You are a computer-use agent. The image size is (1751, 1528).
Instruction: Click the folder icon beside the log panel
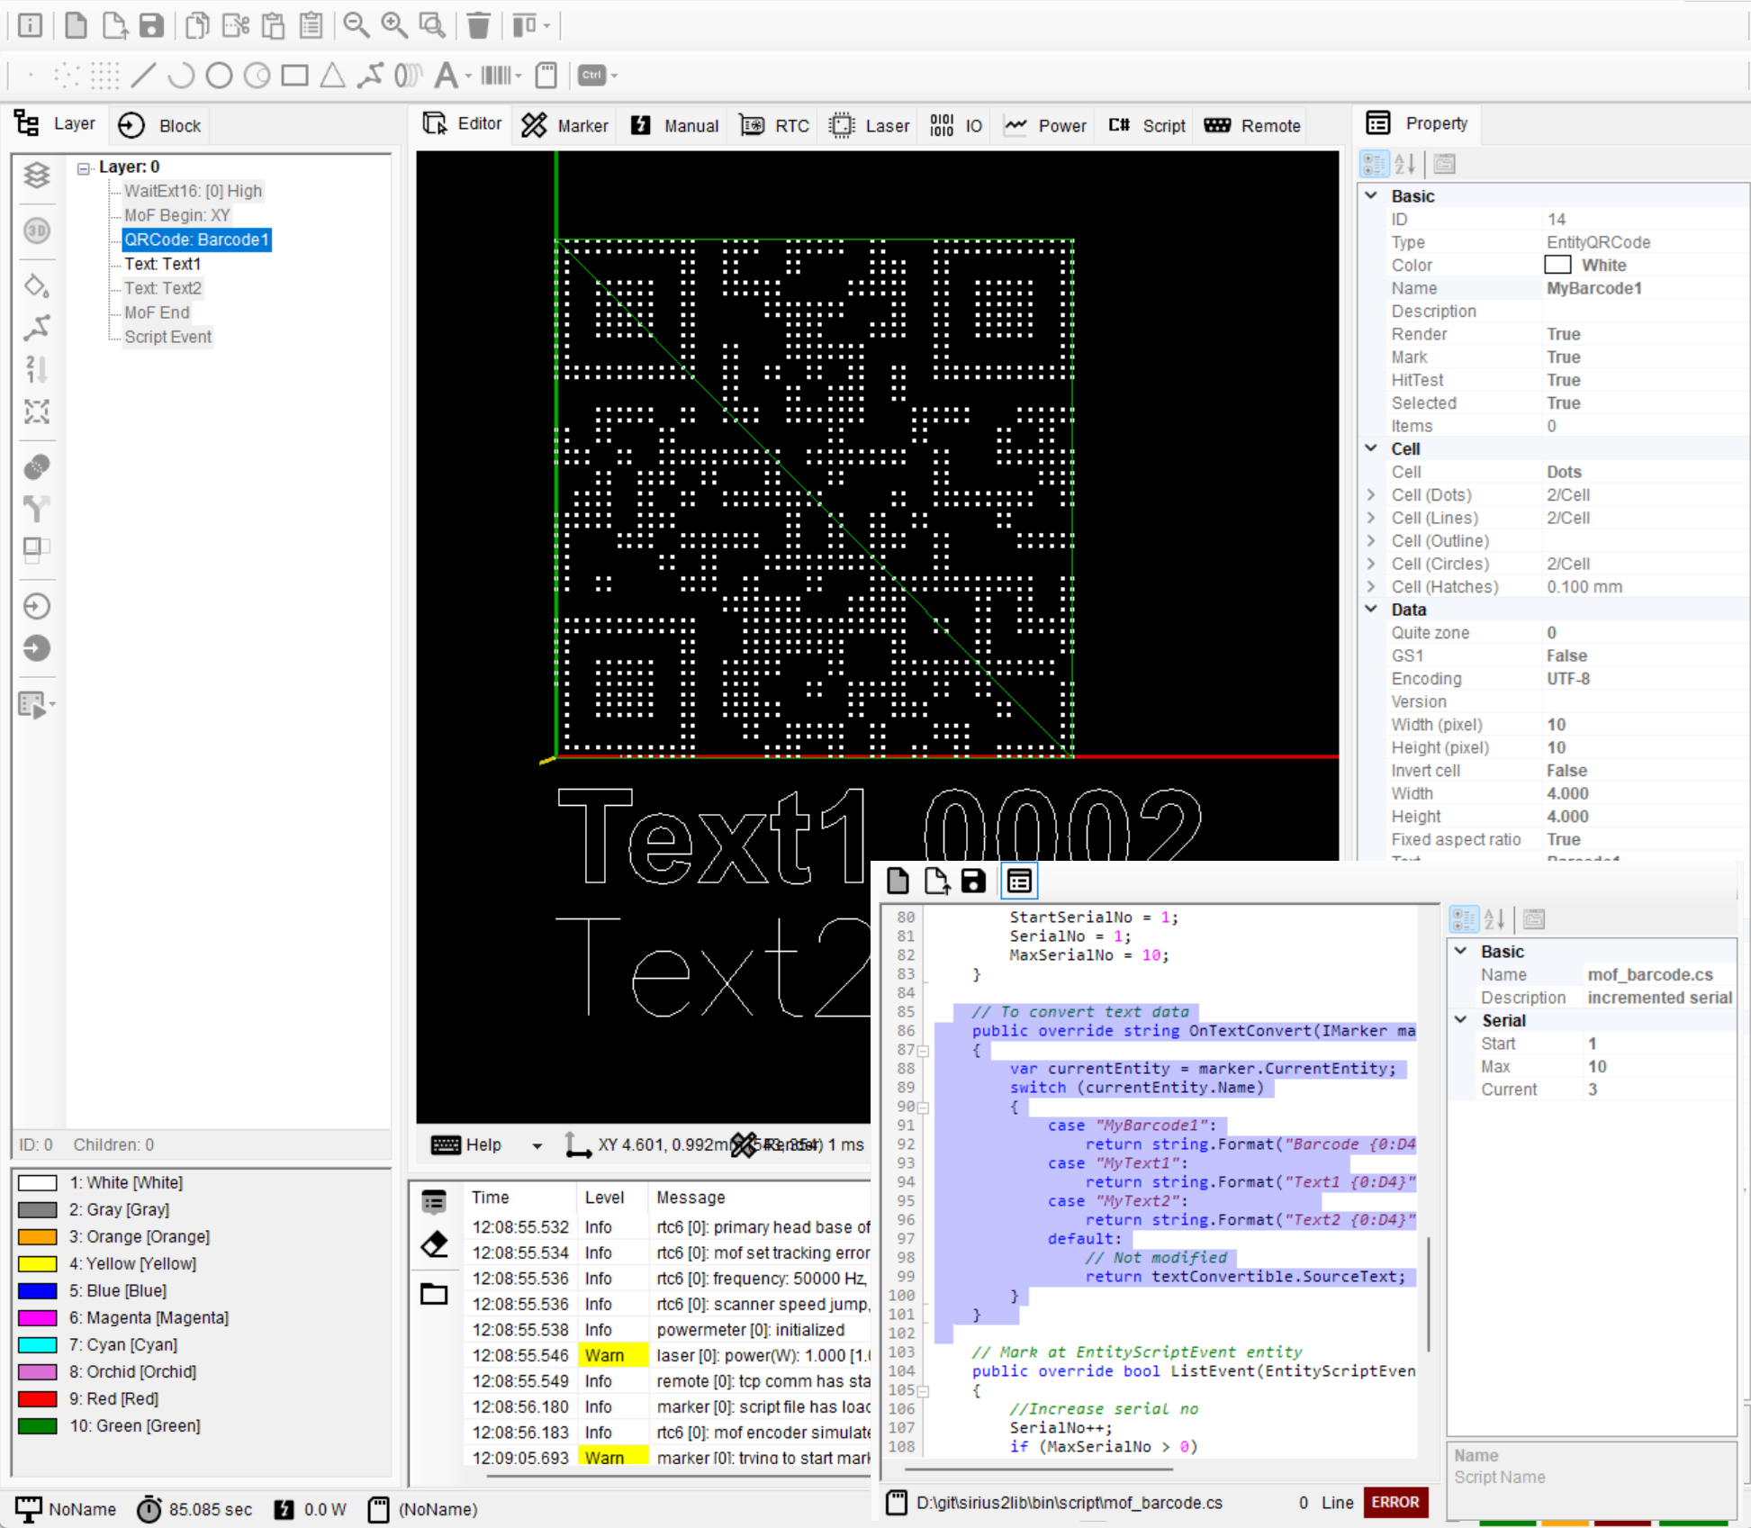[435, 1294]
